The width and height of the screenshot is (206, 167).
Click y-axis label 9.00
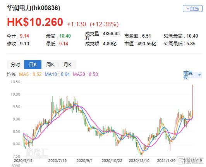(16, 119)
